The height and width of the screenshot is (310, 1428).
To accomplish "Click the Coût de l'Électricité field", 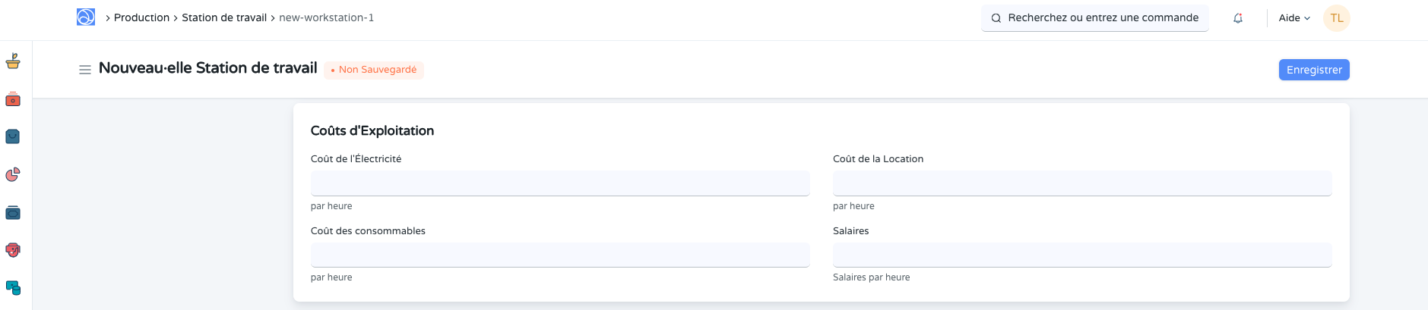I will pos(560,183).
